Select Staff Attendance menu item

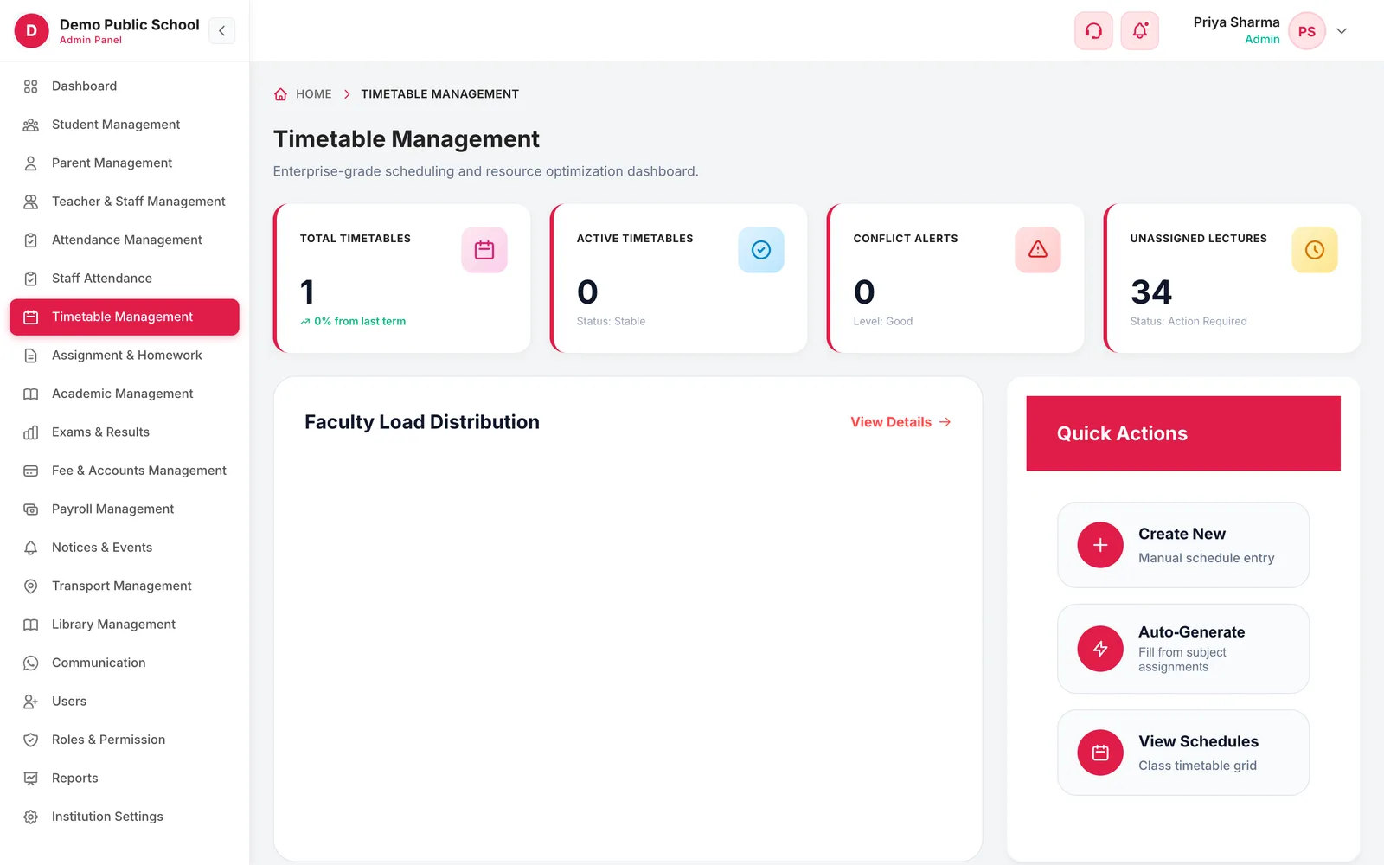click(125, 279)
